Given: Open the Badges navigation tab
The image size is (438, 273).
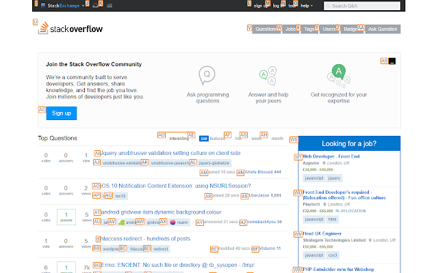Looking at the screenshot, I should (352, 29).
